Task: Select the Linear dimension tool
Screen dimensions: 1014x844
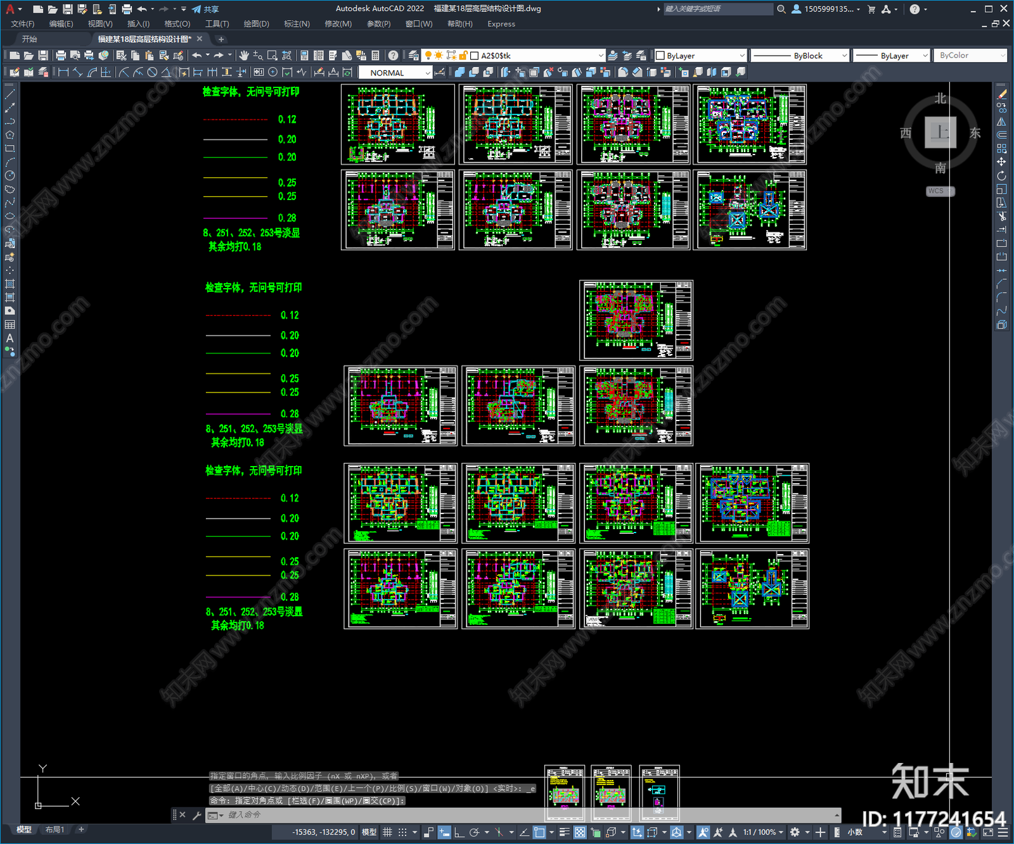Action: [63, 72]
